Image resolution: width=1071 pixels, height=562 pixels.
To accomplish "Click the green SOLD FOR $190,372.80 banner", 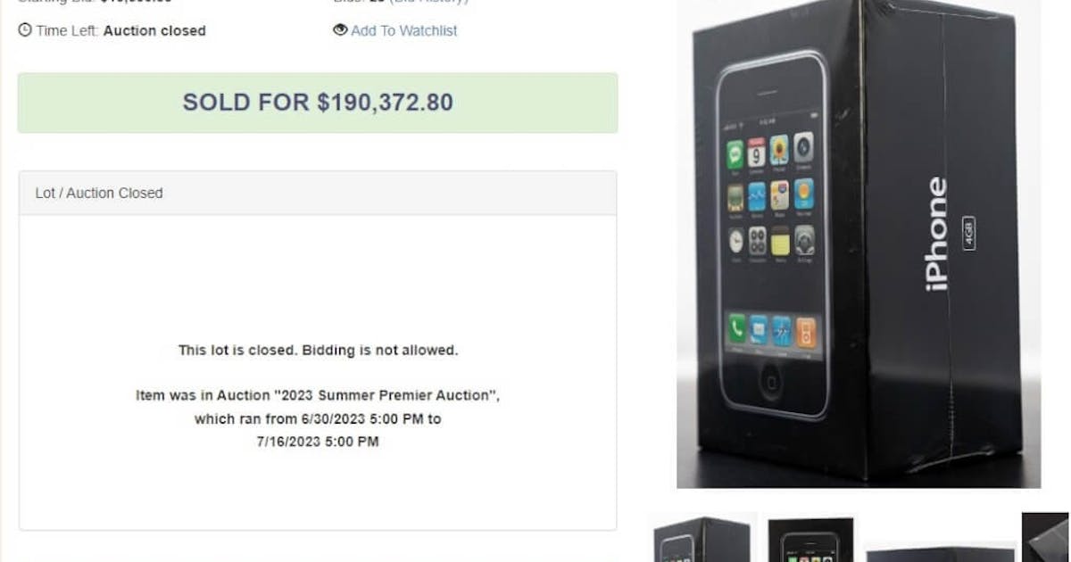I will coord(318,103).
